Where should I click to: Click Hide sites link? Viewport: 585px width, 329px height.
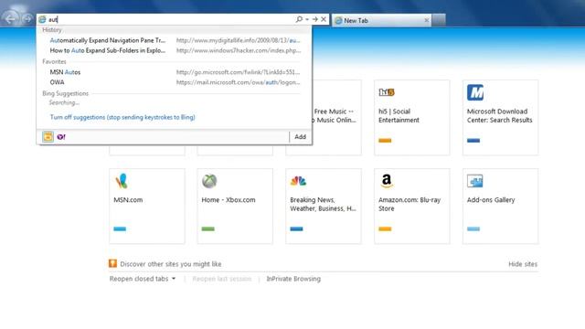523,264
